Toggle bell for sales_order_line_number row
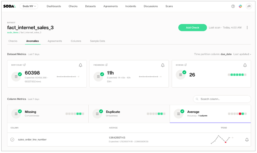 click(247, 140)
